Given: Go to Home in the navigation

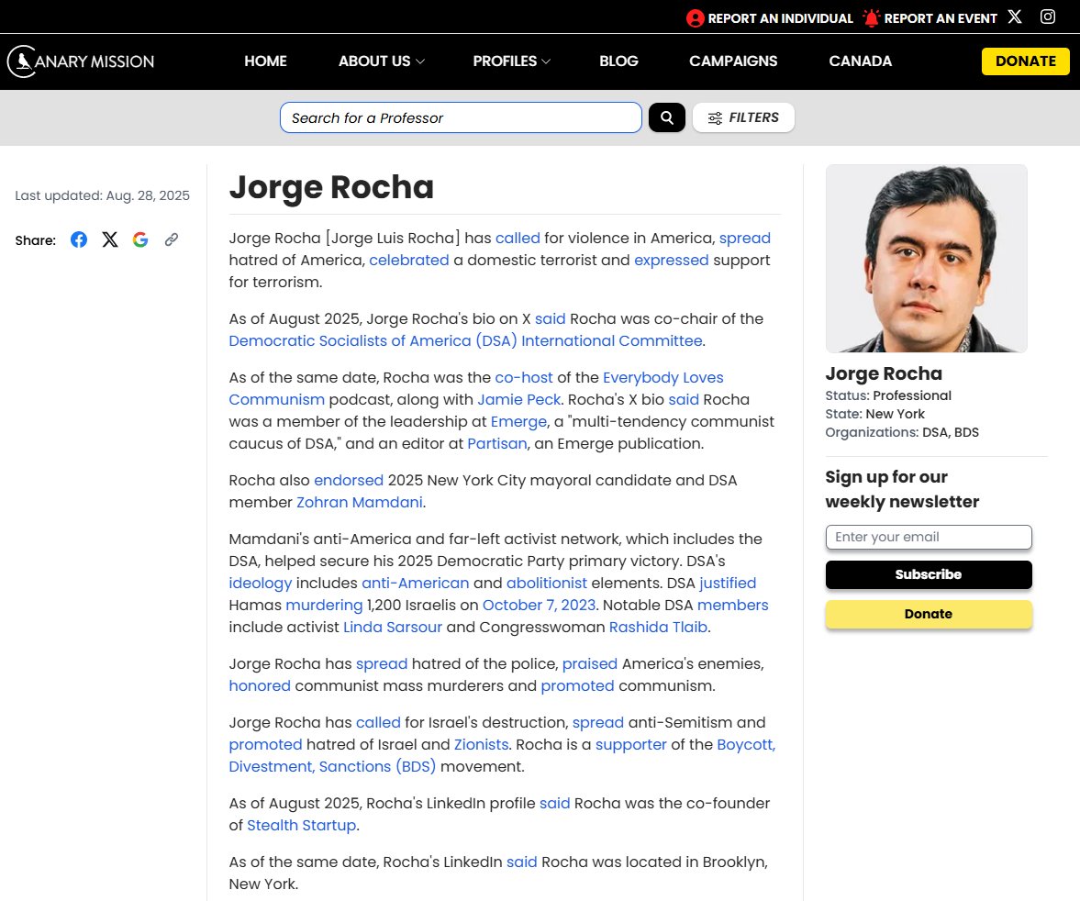Looking at the screenshot, I should (x=265, y=61).
